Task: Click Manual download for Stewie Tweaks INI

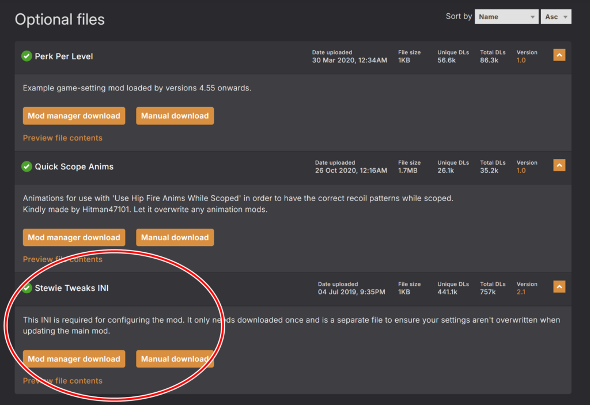Action: [175, 359]
